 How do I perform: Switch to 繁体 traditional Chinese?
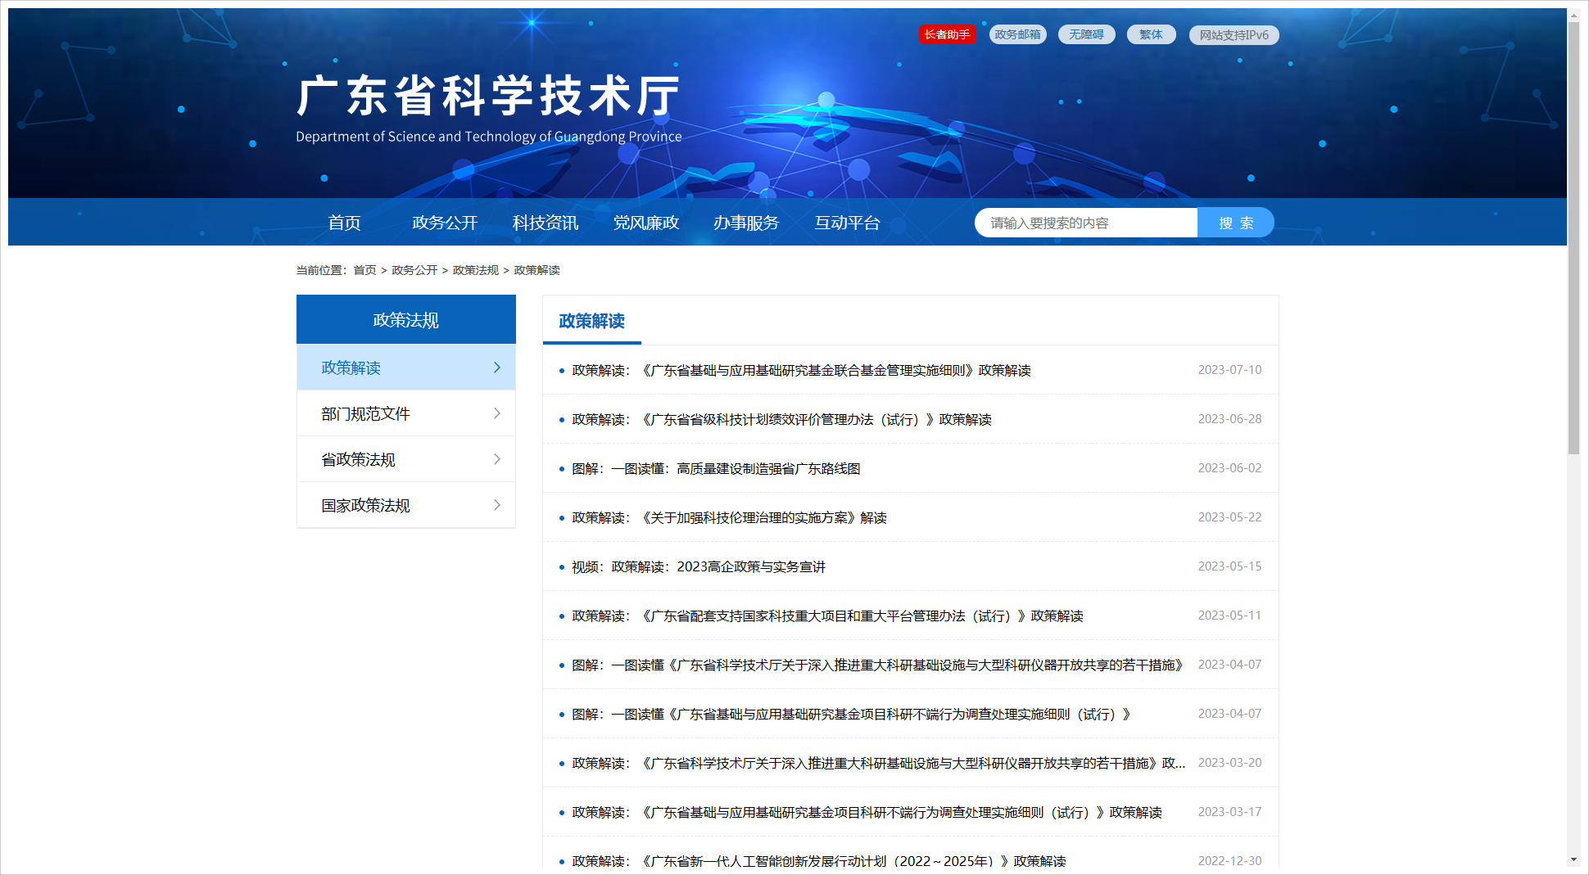(1151, 34)
